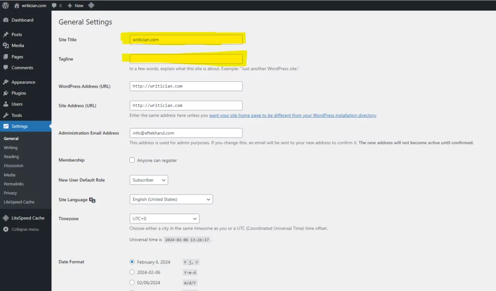This screenshot has width=496, height=291.
Task: Click the universal time value 2024-02-06 13:26:17
Action: [187, 240]
